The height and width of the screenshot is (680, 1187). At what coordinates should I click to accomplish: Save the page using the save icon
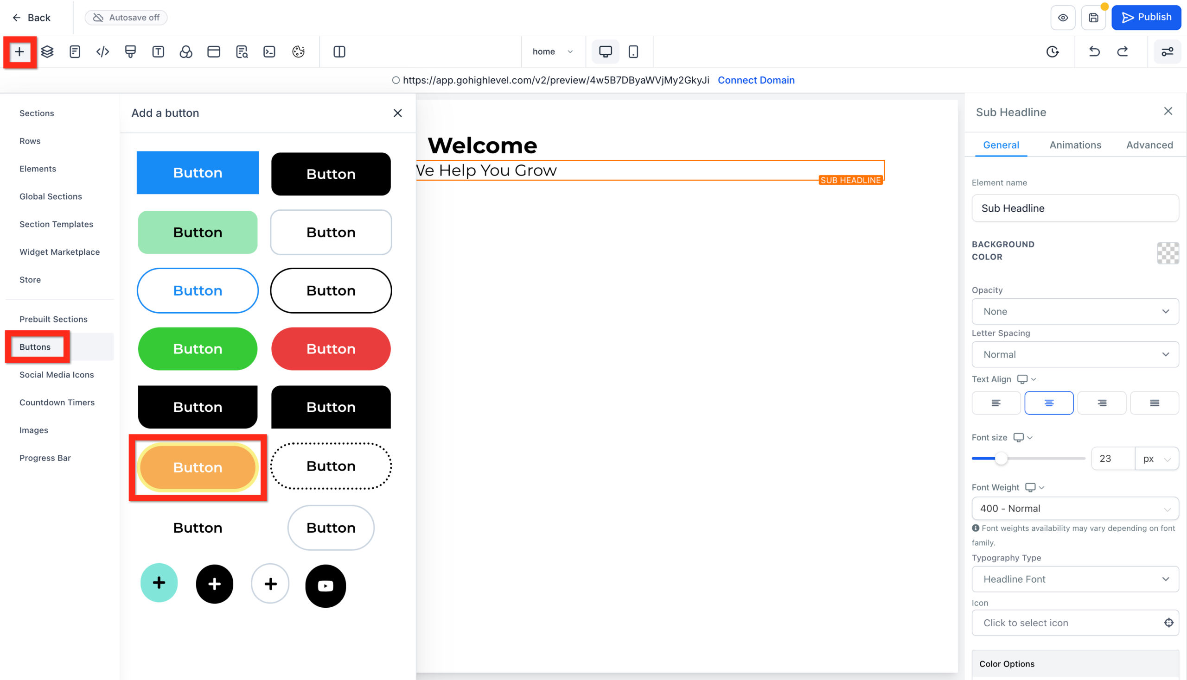coord(1093,17)
